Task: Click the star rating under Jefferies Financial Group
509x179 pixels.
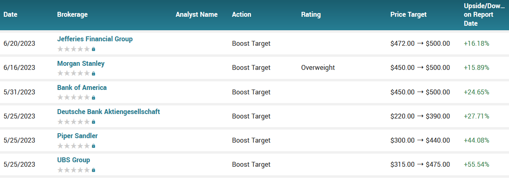Action: tap(73, 49)
